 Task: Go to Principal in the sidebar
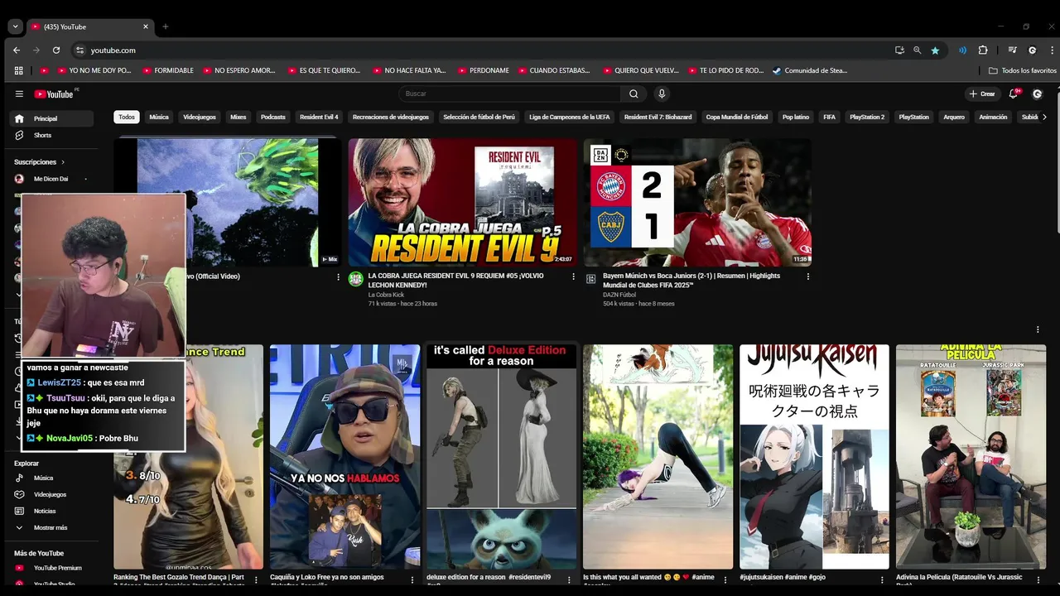pyautogui.click(x=53, y=118)
